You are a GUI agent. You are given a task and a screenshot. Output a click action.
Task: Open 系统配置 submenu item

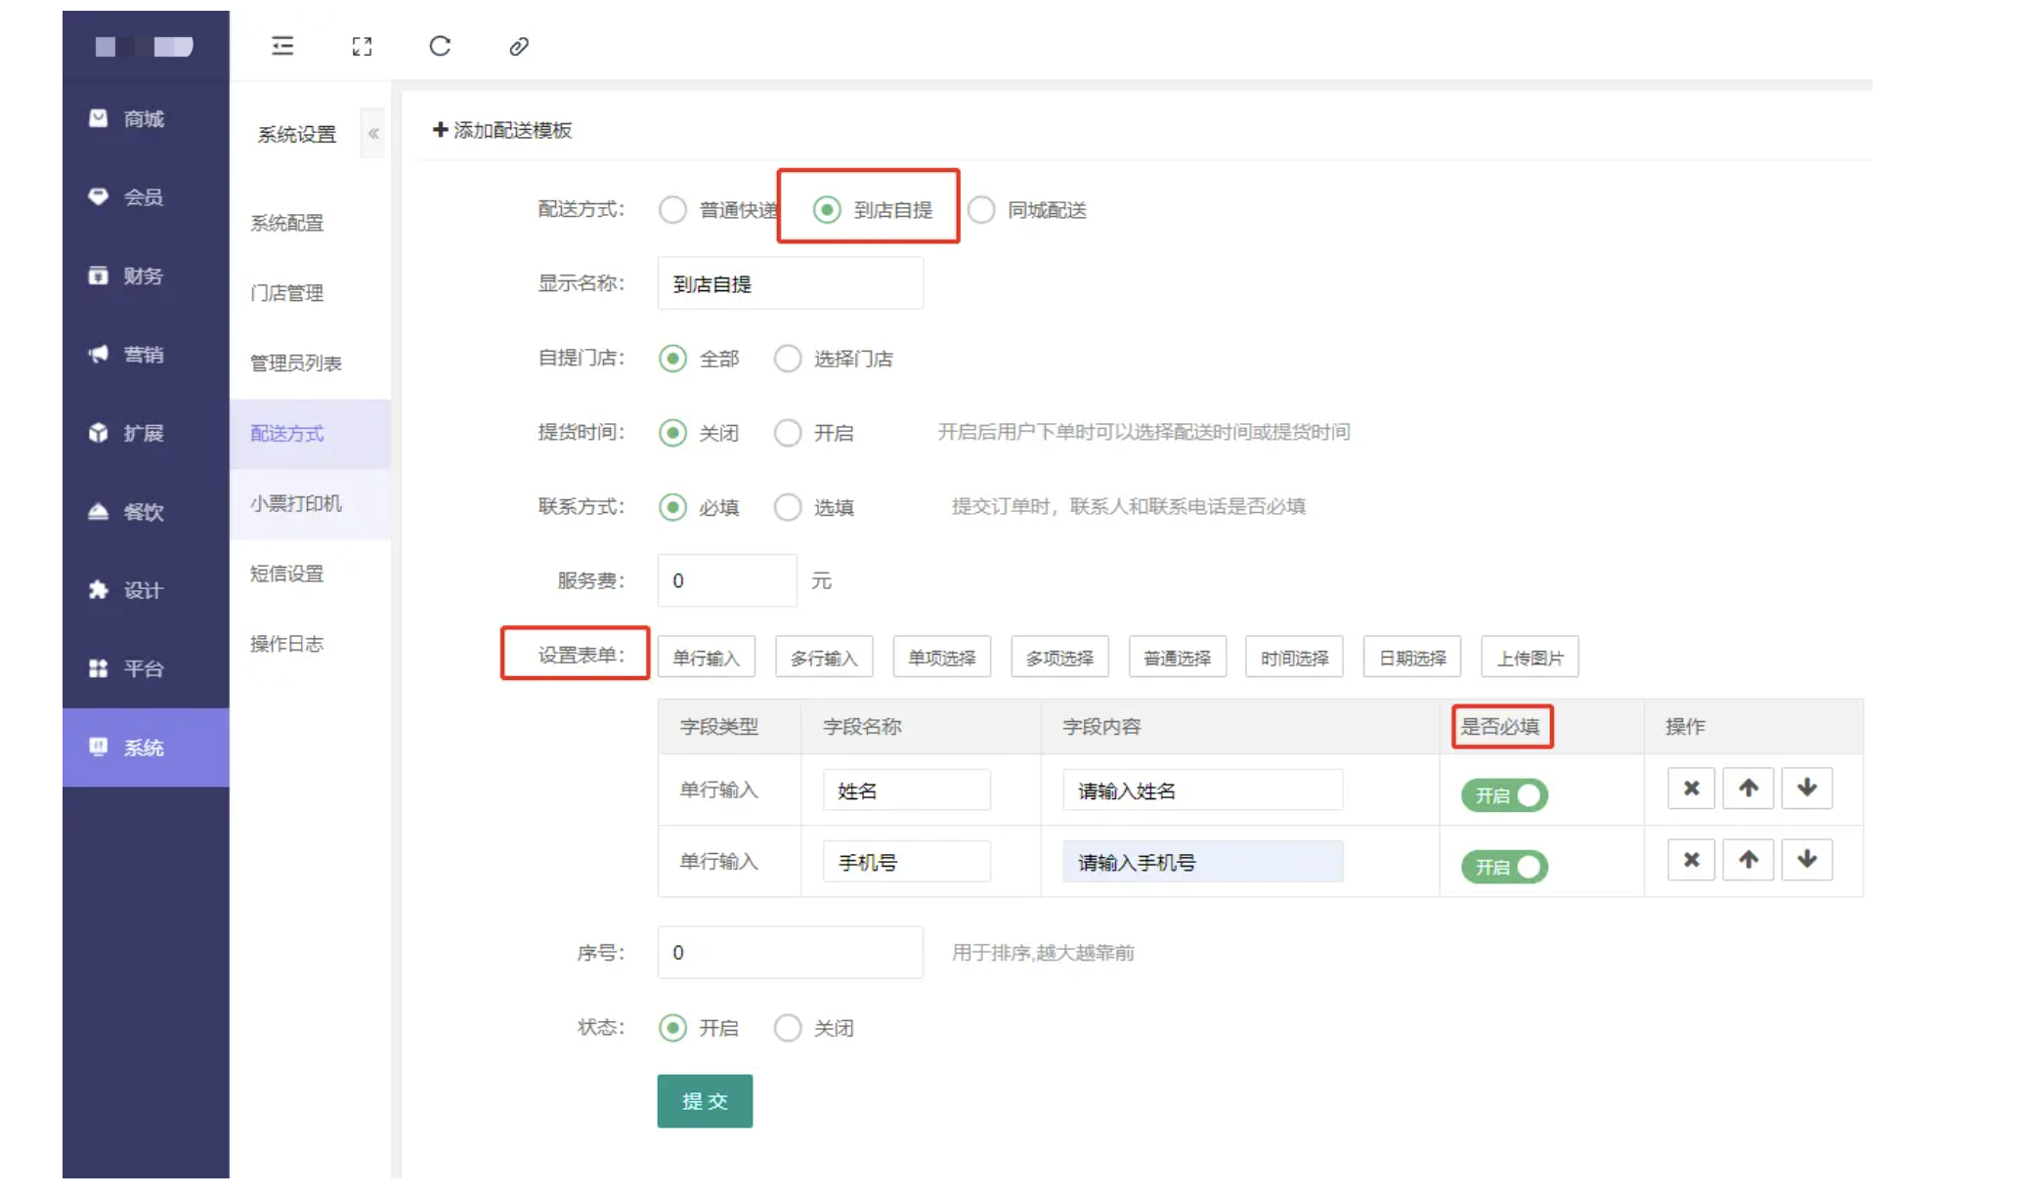310,223
